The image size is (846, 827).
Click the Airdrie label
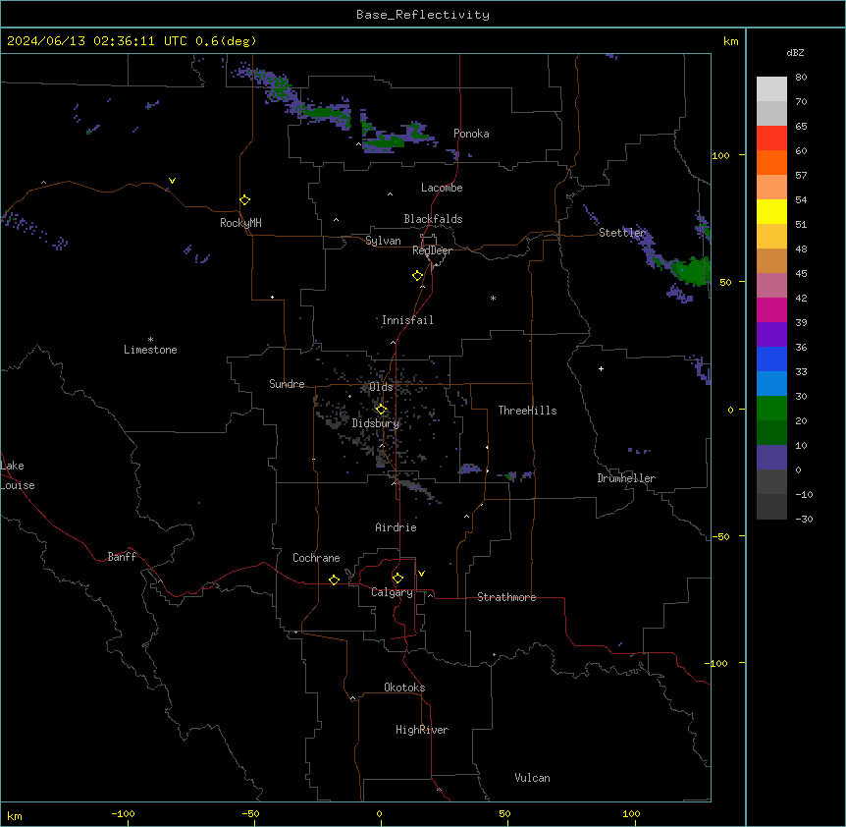(396, 527)
